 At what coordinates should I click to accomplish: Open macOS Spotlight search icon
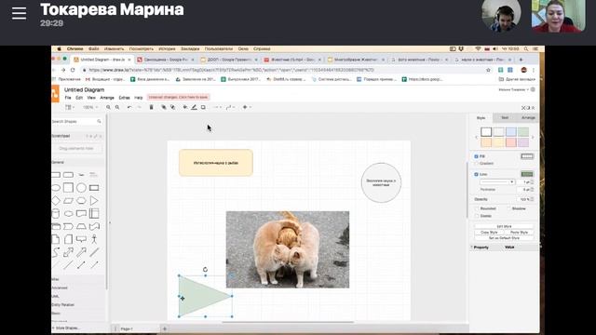[526, 49]
